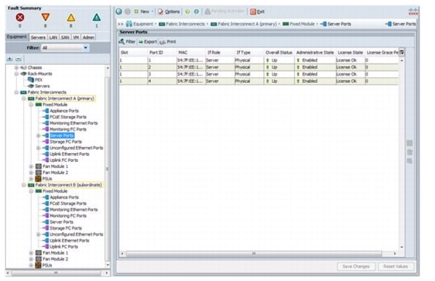Click the help question mark icon
Image resolution: width=435 pixels, height=281 pixels.
coord(187,11)
